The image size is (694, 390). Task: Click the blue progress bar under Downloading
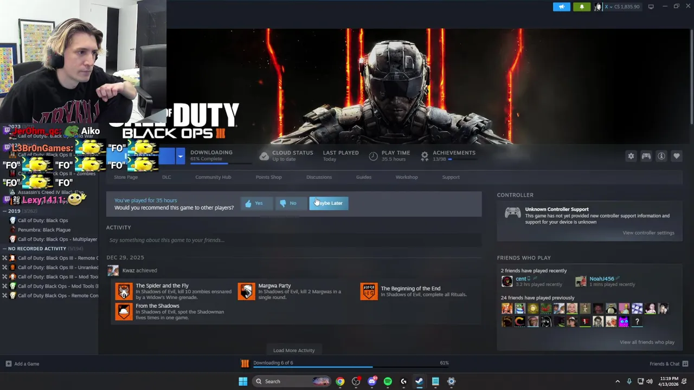[x=221, y=162]
